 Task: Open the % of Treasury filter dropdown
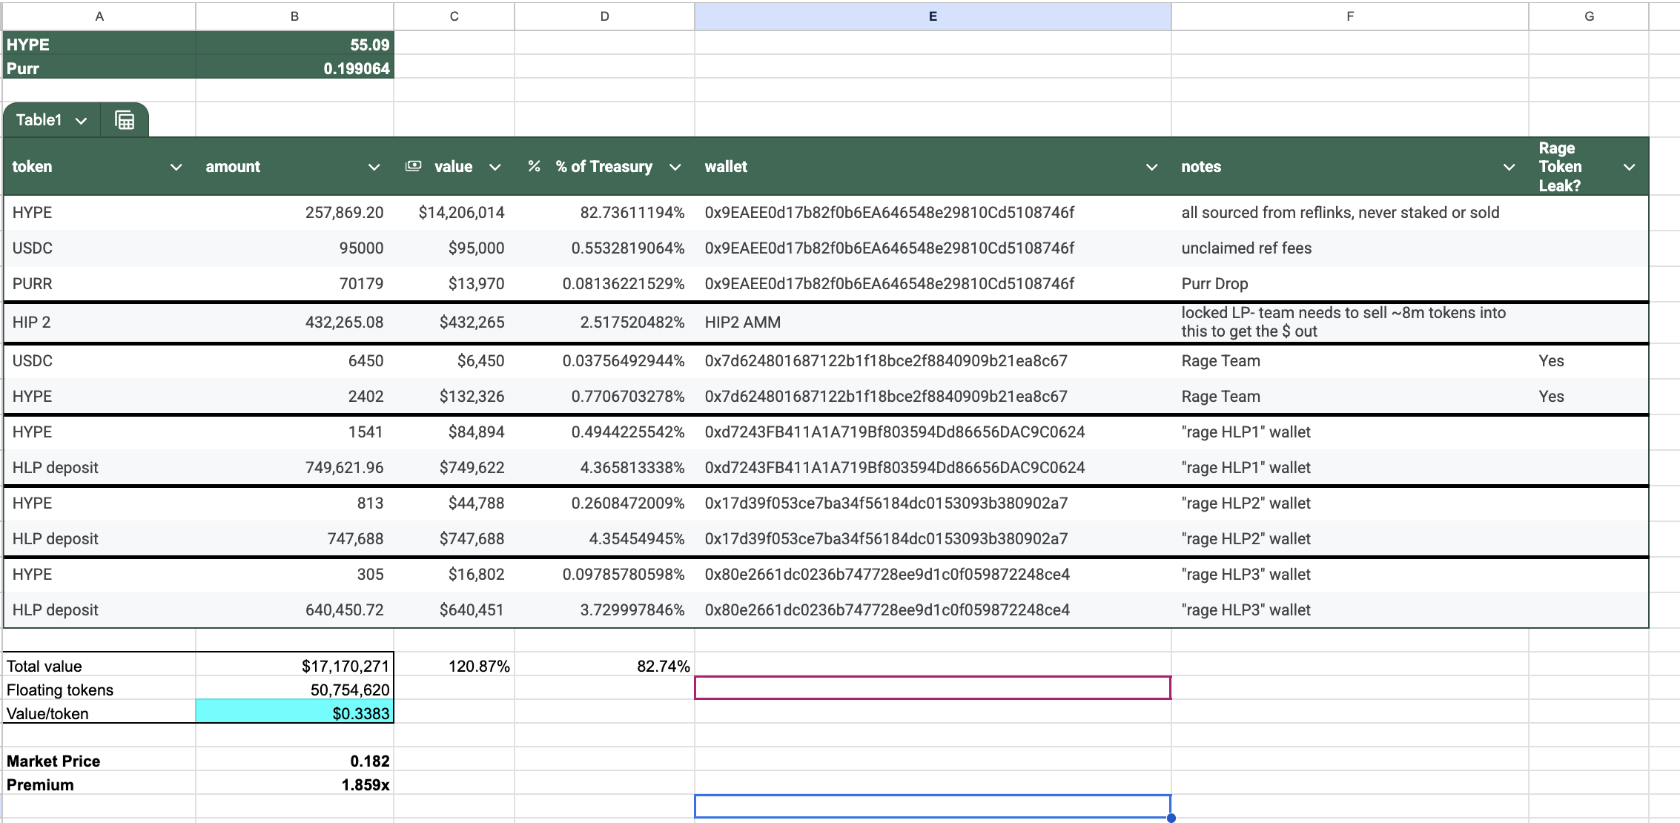(675, 167)
